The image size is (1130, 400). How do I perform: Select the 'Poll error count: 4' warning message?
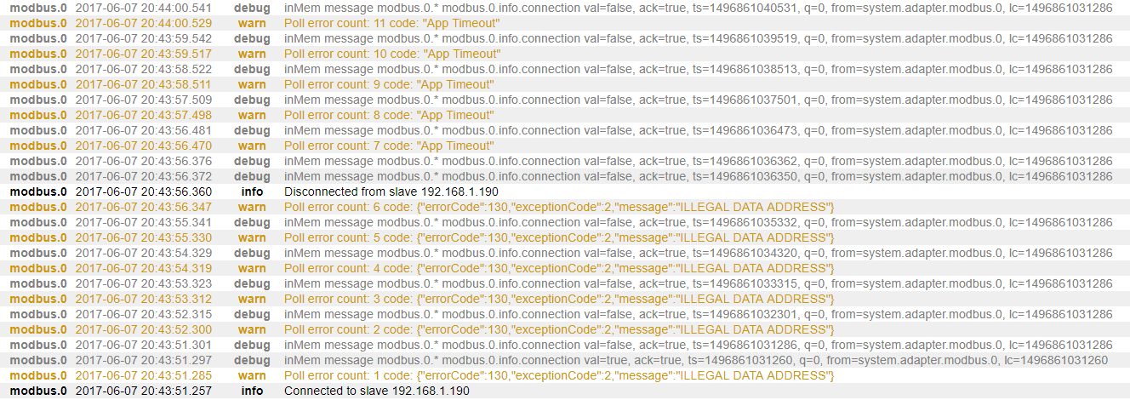[x=559, y=268]
